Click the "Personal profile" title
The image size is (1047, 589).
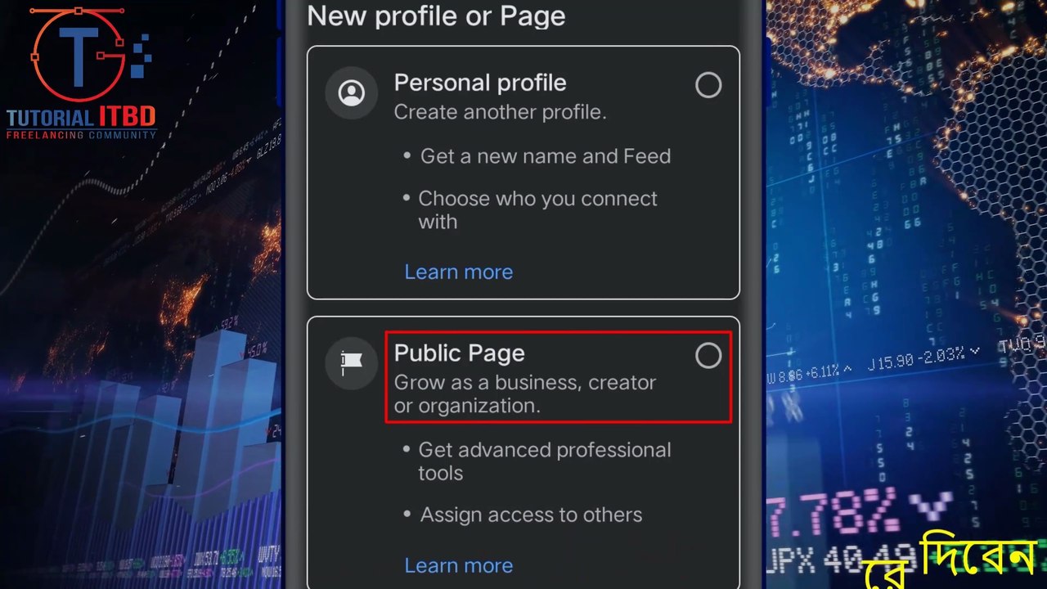click(x=480, y=83)
